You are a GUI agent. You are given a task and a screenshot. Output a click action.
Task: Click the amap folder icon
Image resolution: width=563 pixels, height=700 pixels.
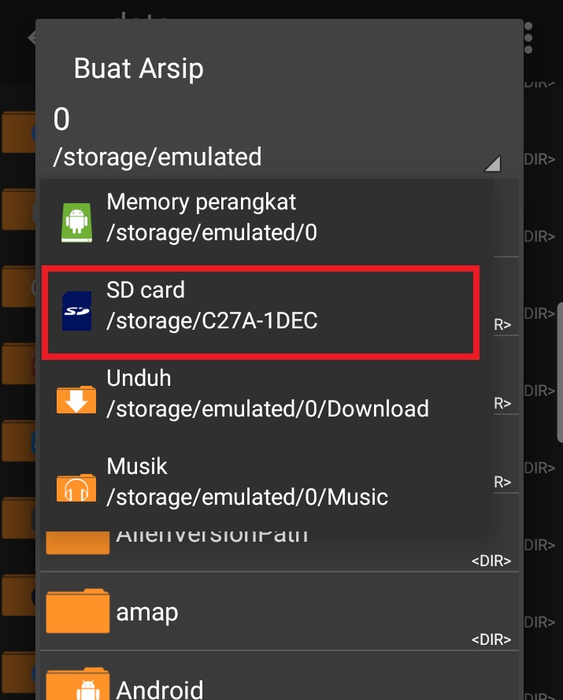77,610
